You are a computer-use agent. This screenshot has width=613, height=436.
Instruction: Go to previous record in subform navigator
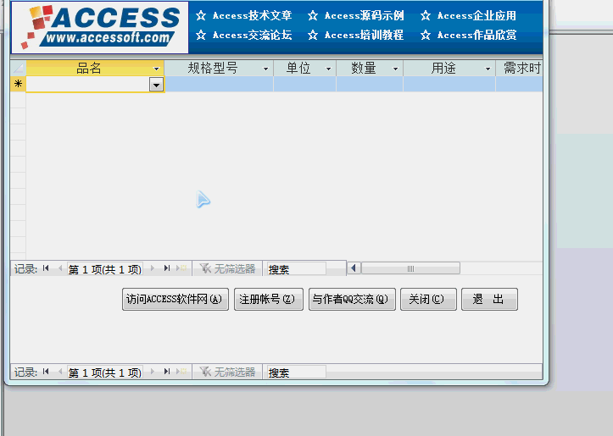(60, 268)
